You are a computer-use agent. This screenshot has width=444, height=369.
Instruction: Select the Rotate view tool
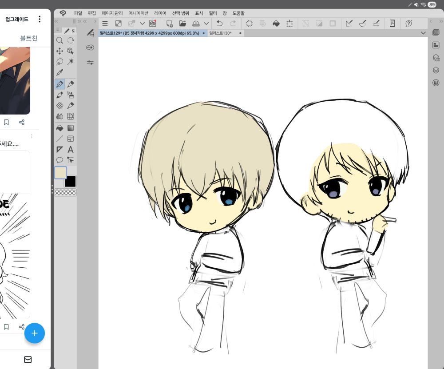71,40
